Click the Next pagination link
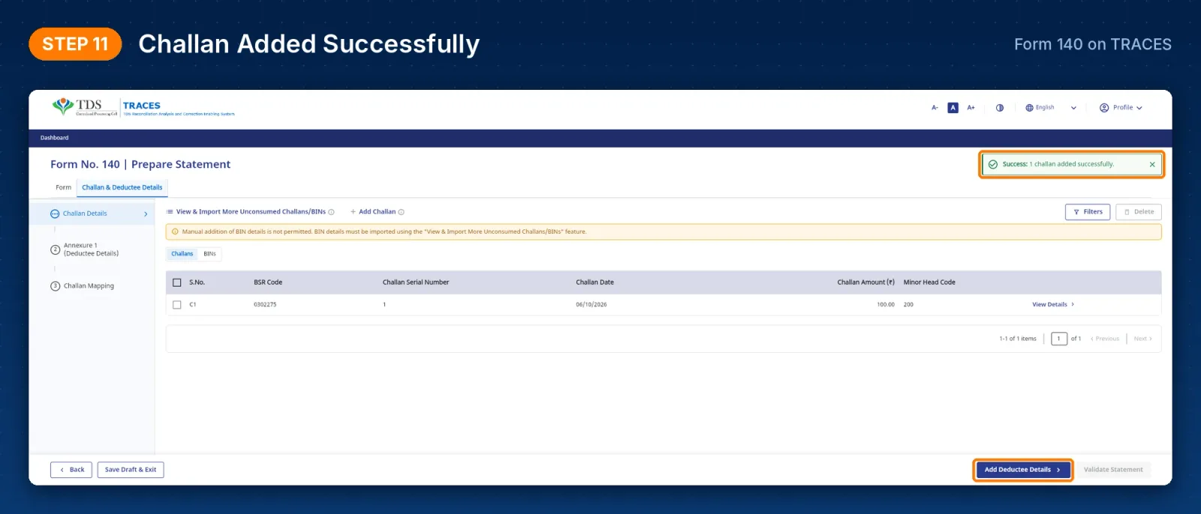Viewport: 1201px width, 514px height. pos(1142,339)
